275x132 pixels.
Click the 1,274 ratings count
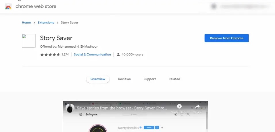tap(65, 55)
